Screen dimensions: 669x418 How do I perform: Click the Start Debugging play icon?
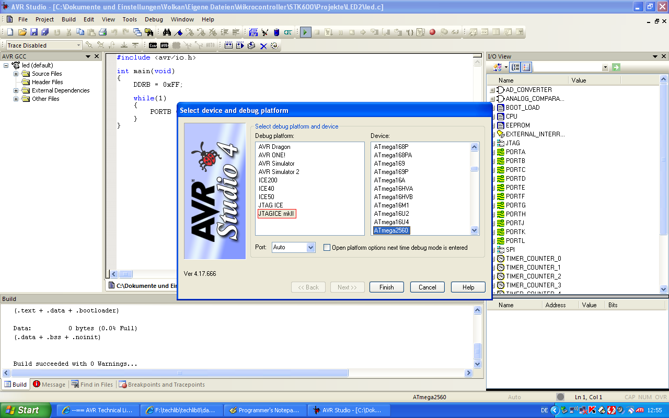click(x=306, y=32)
